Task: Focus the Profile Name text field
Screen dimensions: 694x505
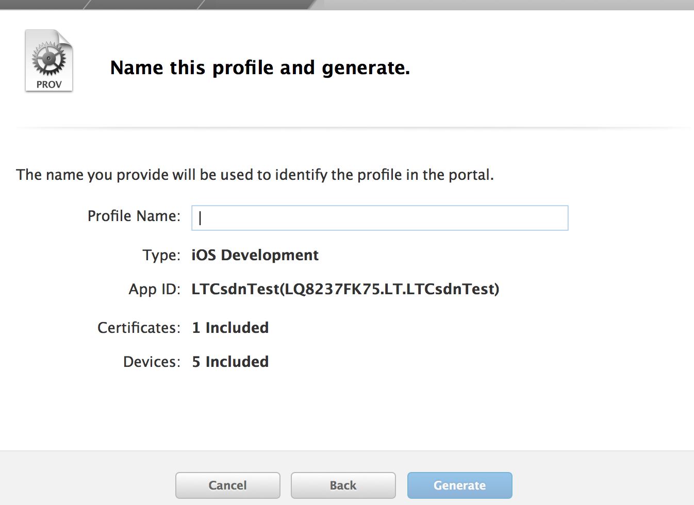Action: click(379, 218)
